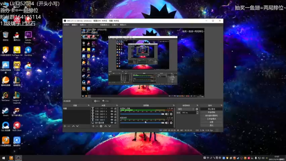Move the scene down in the Scenes panel
This screenshot has width=286, height=161.
coord(77,126)
